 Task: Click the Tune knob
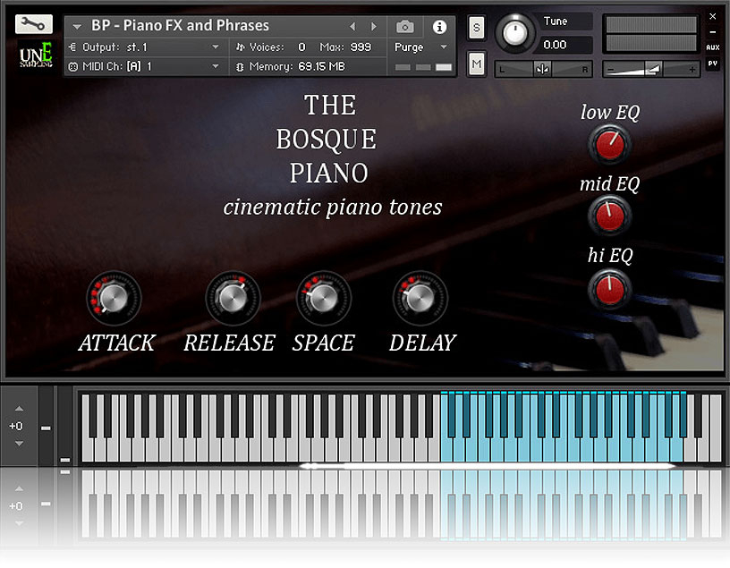coord(515,32)
